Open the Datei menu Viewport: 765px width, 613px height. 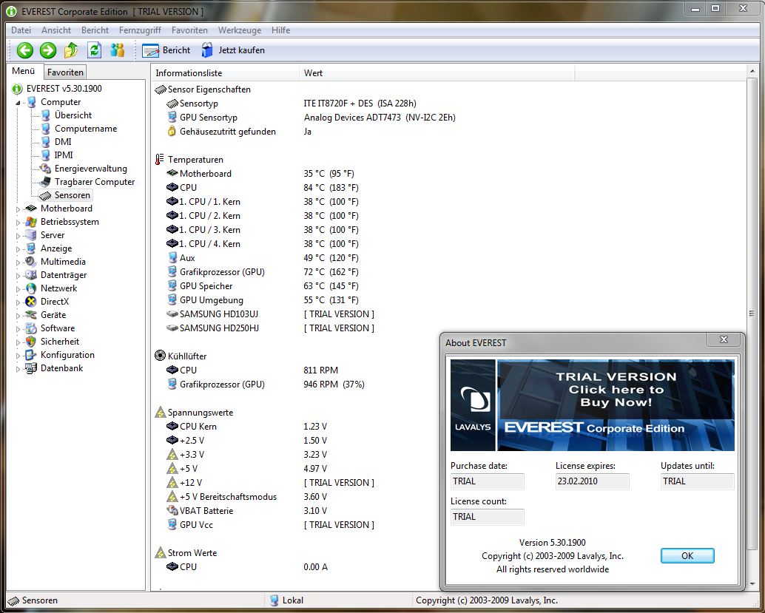tap(21, 30)
